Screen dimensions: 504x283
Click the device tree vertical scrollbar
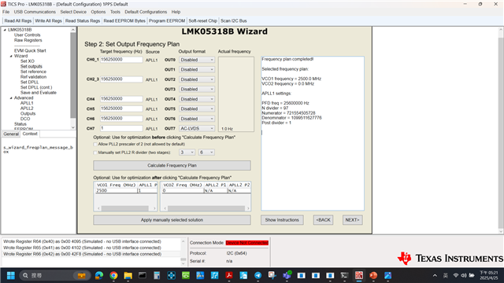pos(73,79)
